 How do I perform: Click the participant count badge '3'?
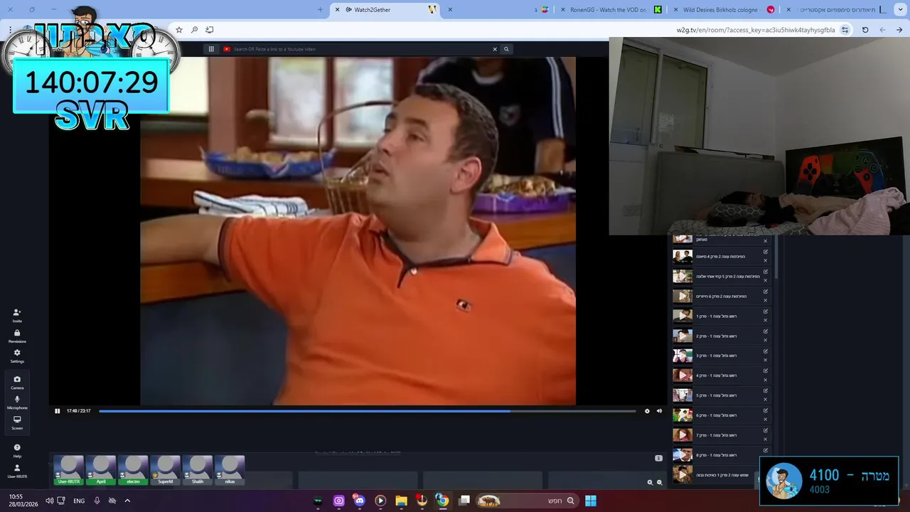(x=658, y=458)
